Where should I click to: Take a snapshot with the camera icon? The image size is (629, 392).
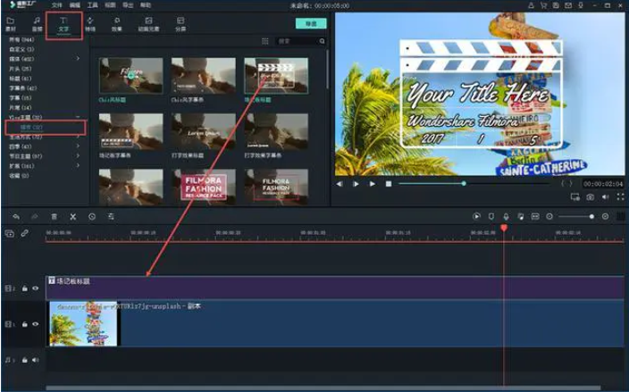[x=589, y=196]
